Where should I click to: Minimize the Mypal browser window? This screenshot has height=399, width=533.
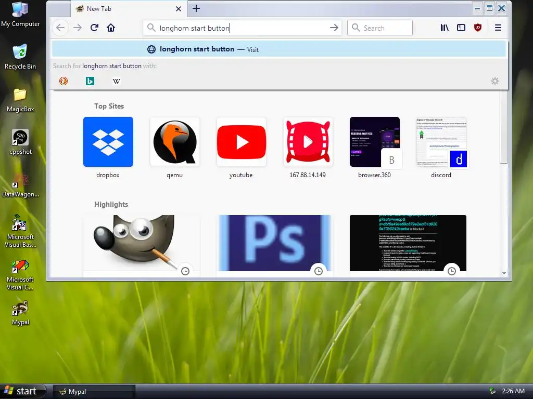point(478,8)
